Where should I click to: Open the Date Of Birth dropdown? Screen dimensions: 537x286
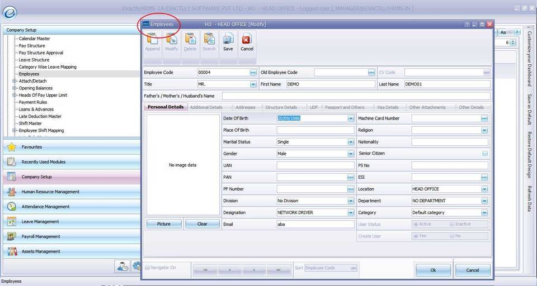coord(351,118)
